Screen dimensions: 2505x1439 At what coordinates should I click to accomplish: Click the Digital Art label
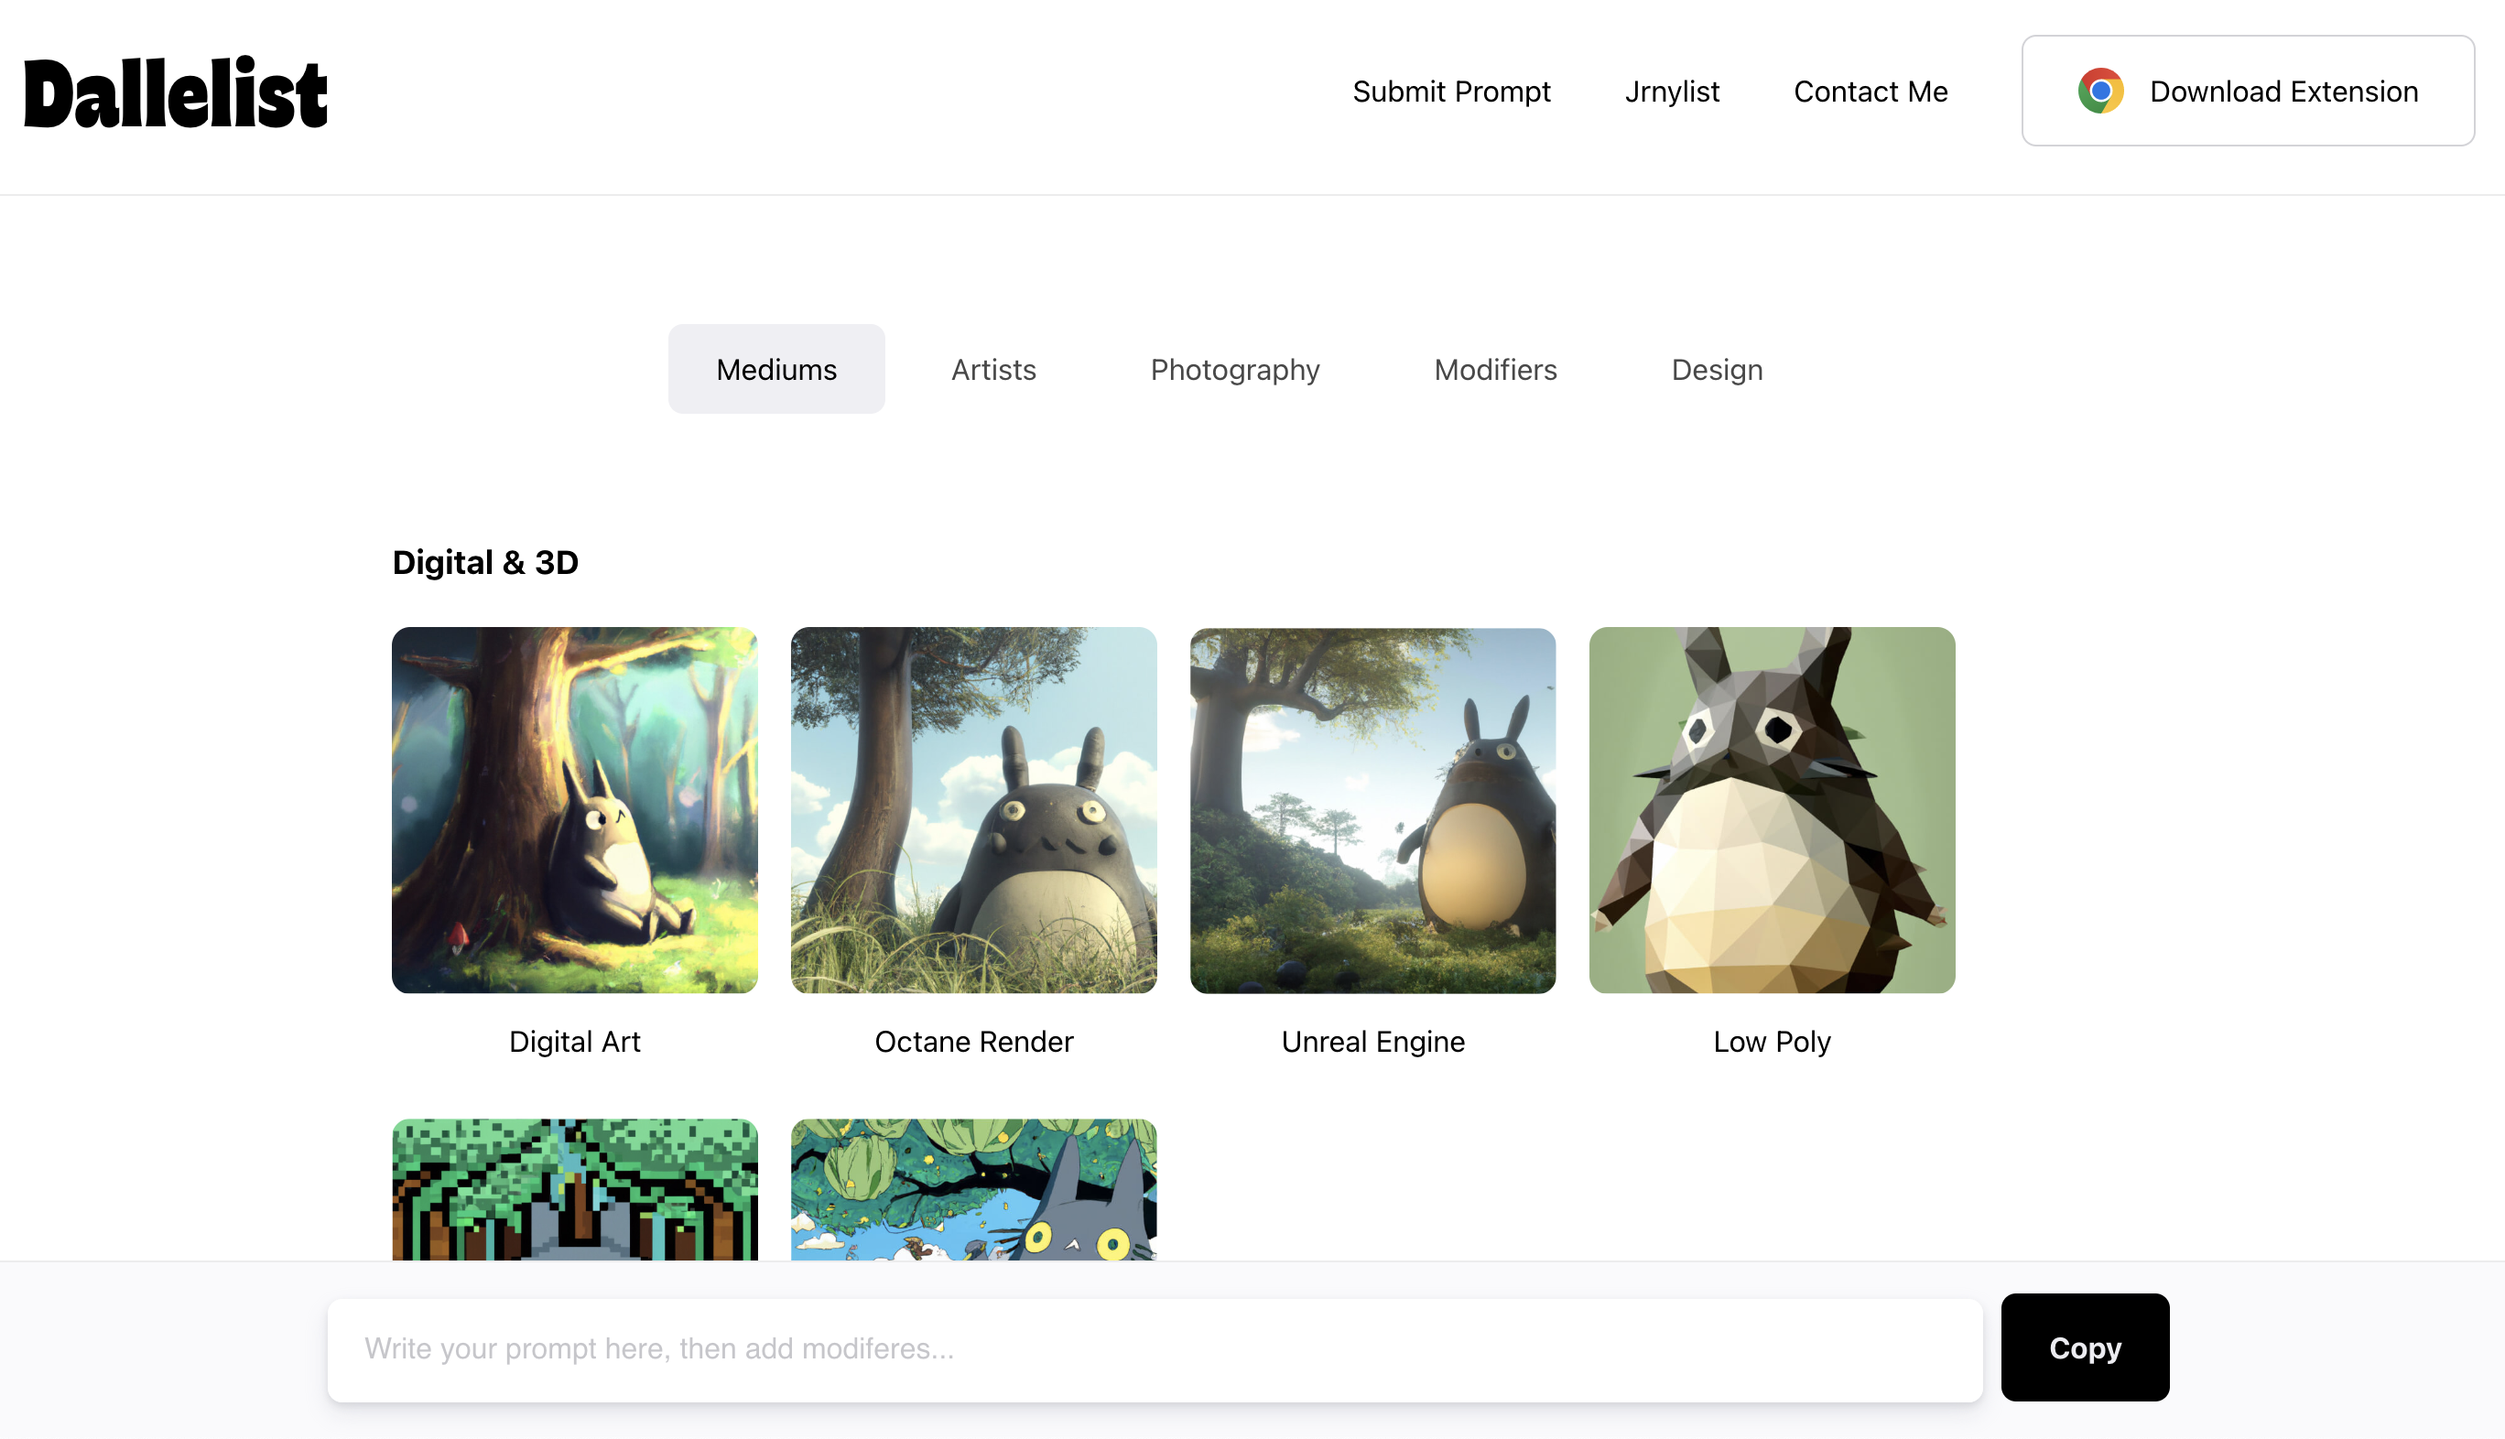point(574,1041)
